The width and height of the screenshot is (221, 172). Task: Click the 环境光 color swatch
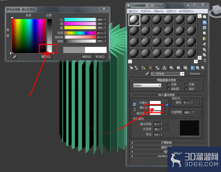pyautogui.click(x=155, y=103)
